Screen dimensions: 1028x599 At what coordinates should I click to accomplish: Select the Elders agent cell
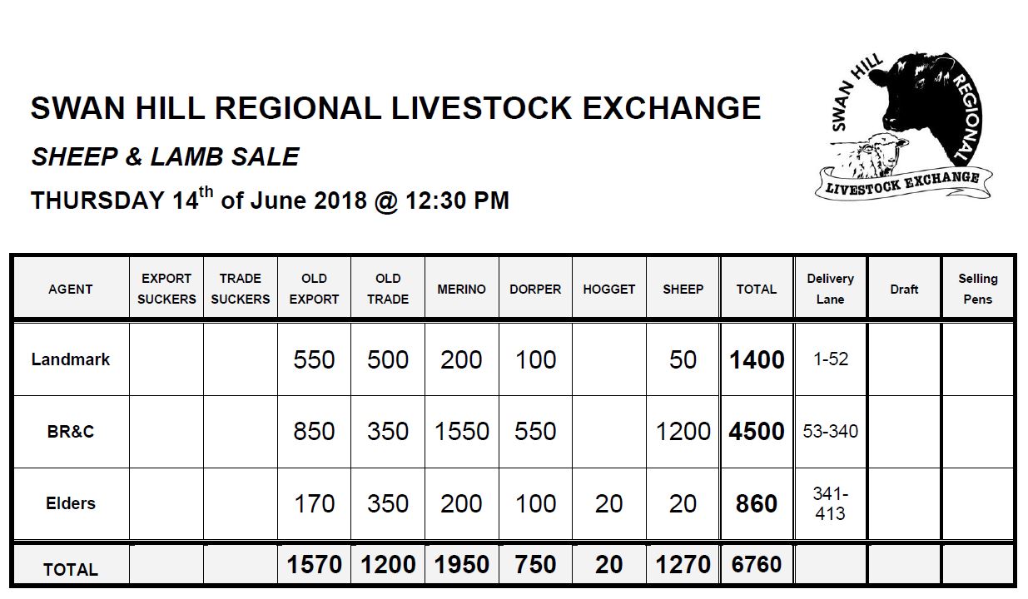click(71, 503)
